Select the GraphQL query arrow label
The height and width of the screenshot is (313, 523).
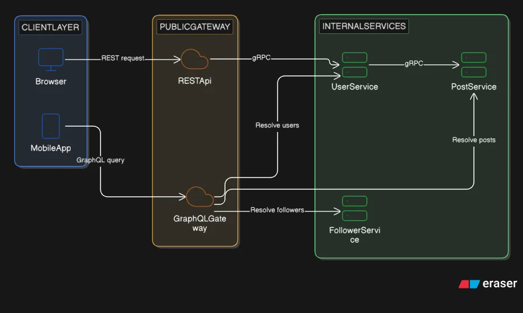(x=101, y=160)
